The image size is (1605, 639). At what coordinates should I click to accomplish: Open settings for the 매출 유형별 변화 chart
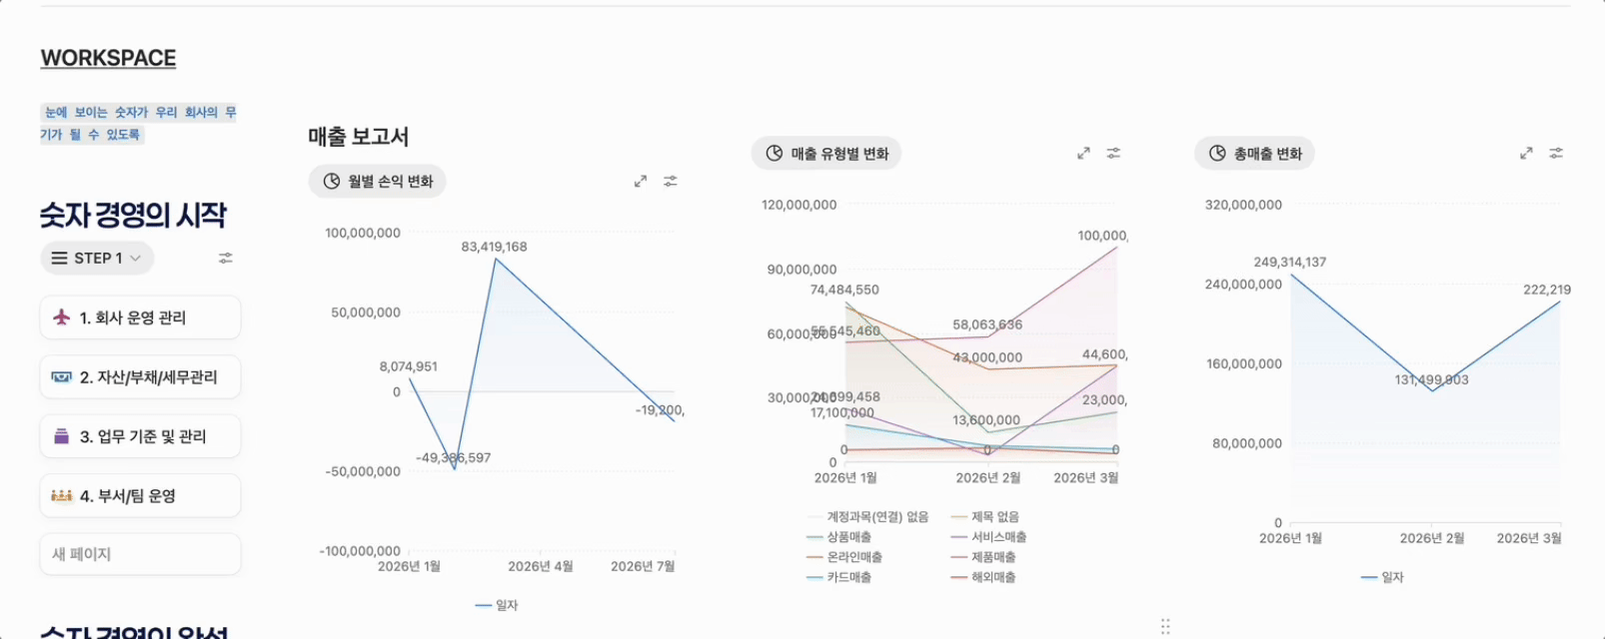pyautogui.click(x=1113, y=153)
